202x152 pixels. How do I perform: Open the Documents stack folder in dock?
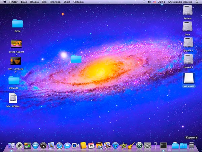175,145
